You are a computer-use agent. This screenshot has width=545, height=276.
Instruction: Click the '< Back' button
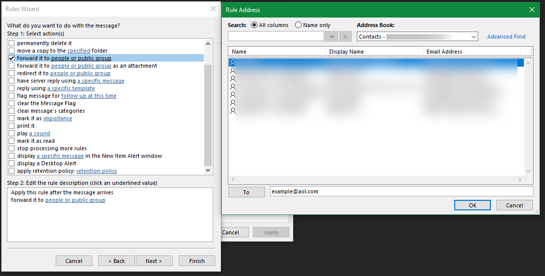[x=116, y=261]
